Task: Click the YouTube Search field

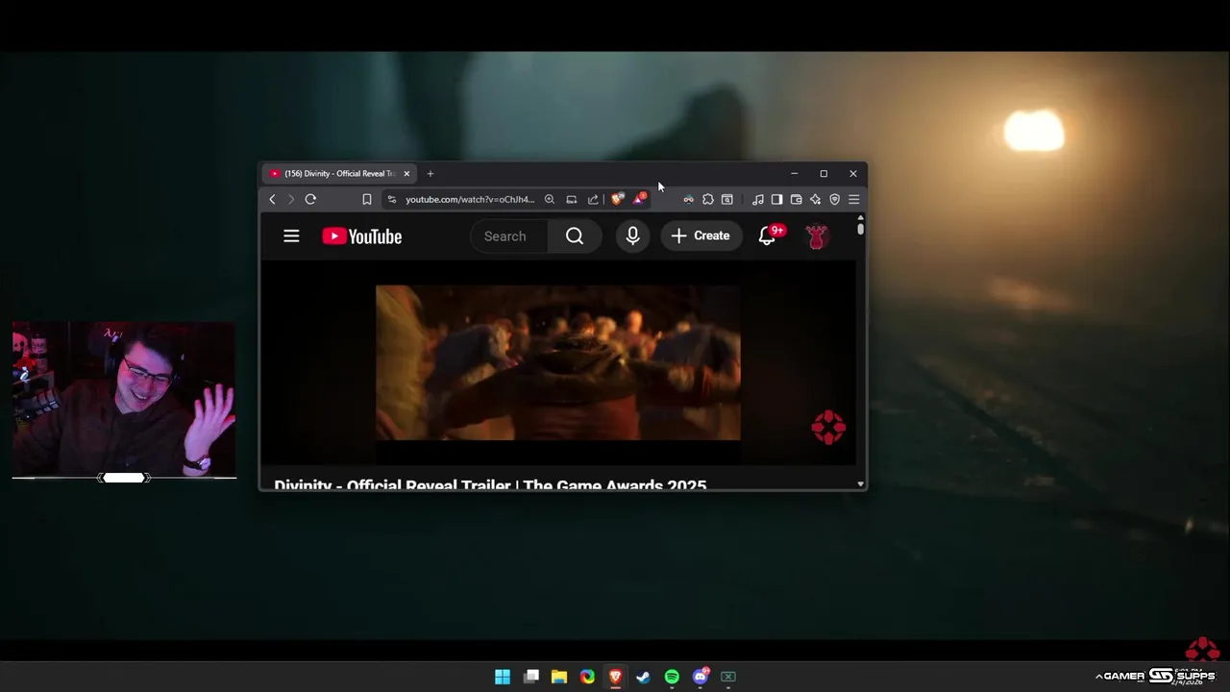Action: (509, 236)
